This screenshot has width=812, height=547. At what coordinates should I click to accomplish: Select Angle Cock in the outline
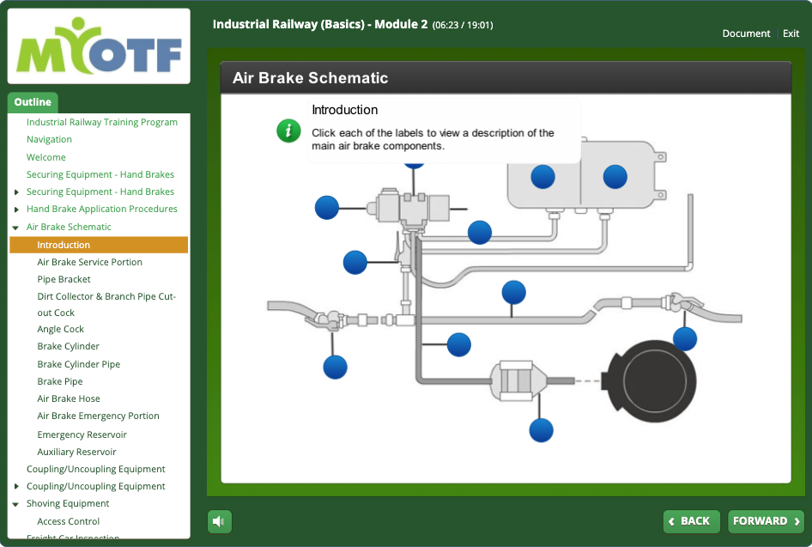click(x=61, y=329)
